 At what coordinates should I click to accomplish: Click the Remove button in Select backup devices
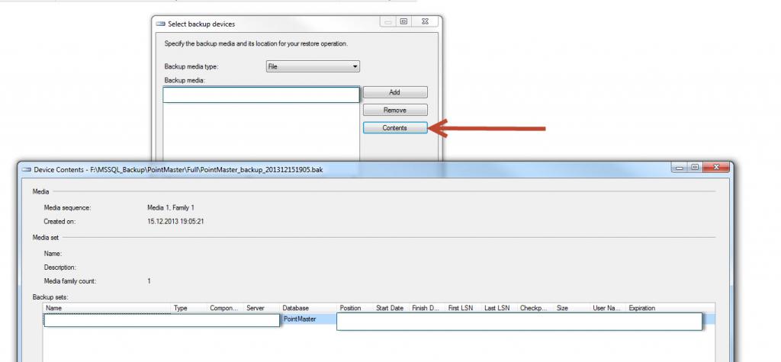click(395, 110)
